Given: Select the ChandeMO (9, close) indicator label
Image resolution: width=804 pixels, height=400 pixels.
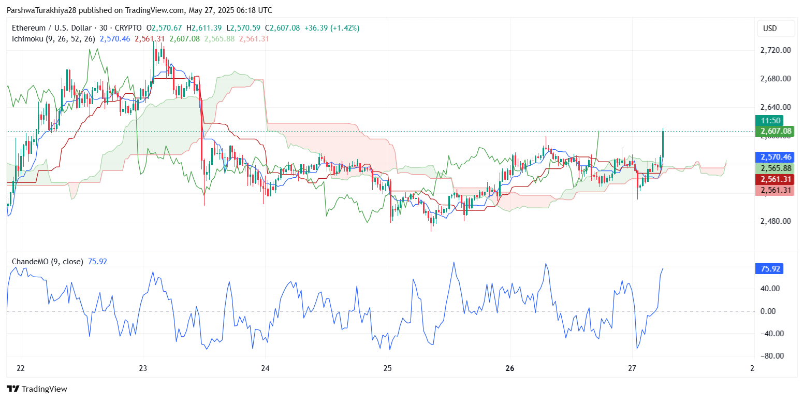Looking at the screenshot, I should coord(47,262).
